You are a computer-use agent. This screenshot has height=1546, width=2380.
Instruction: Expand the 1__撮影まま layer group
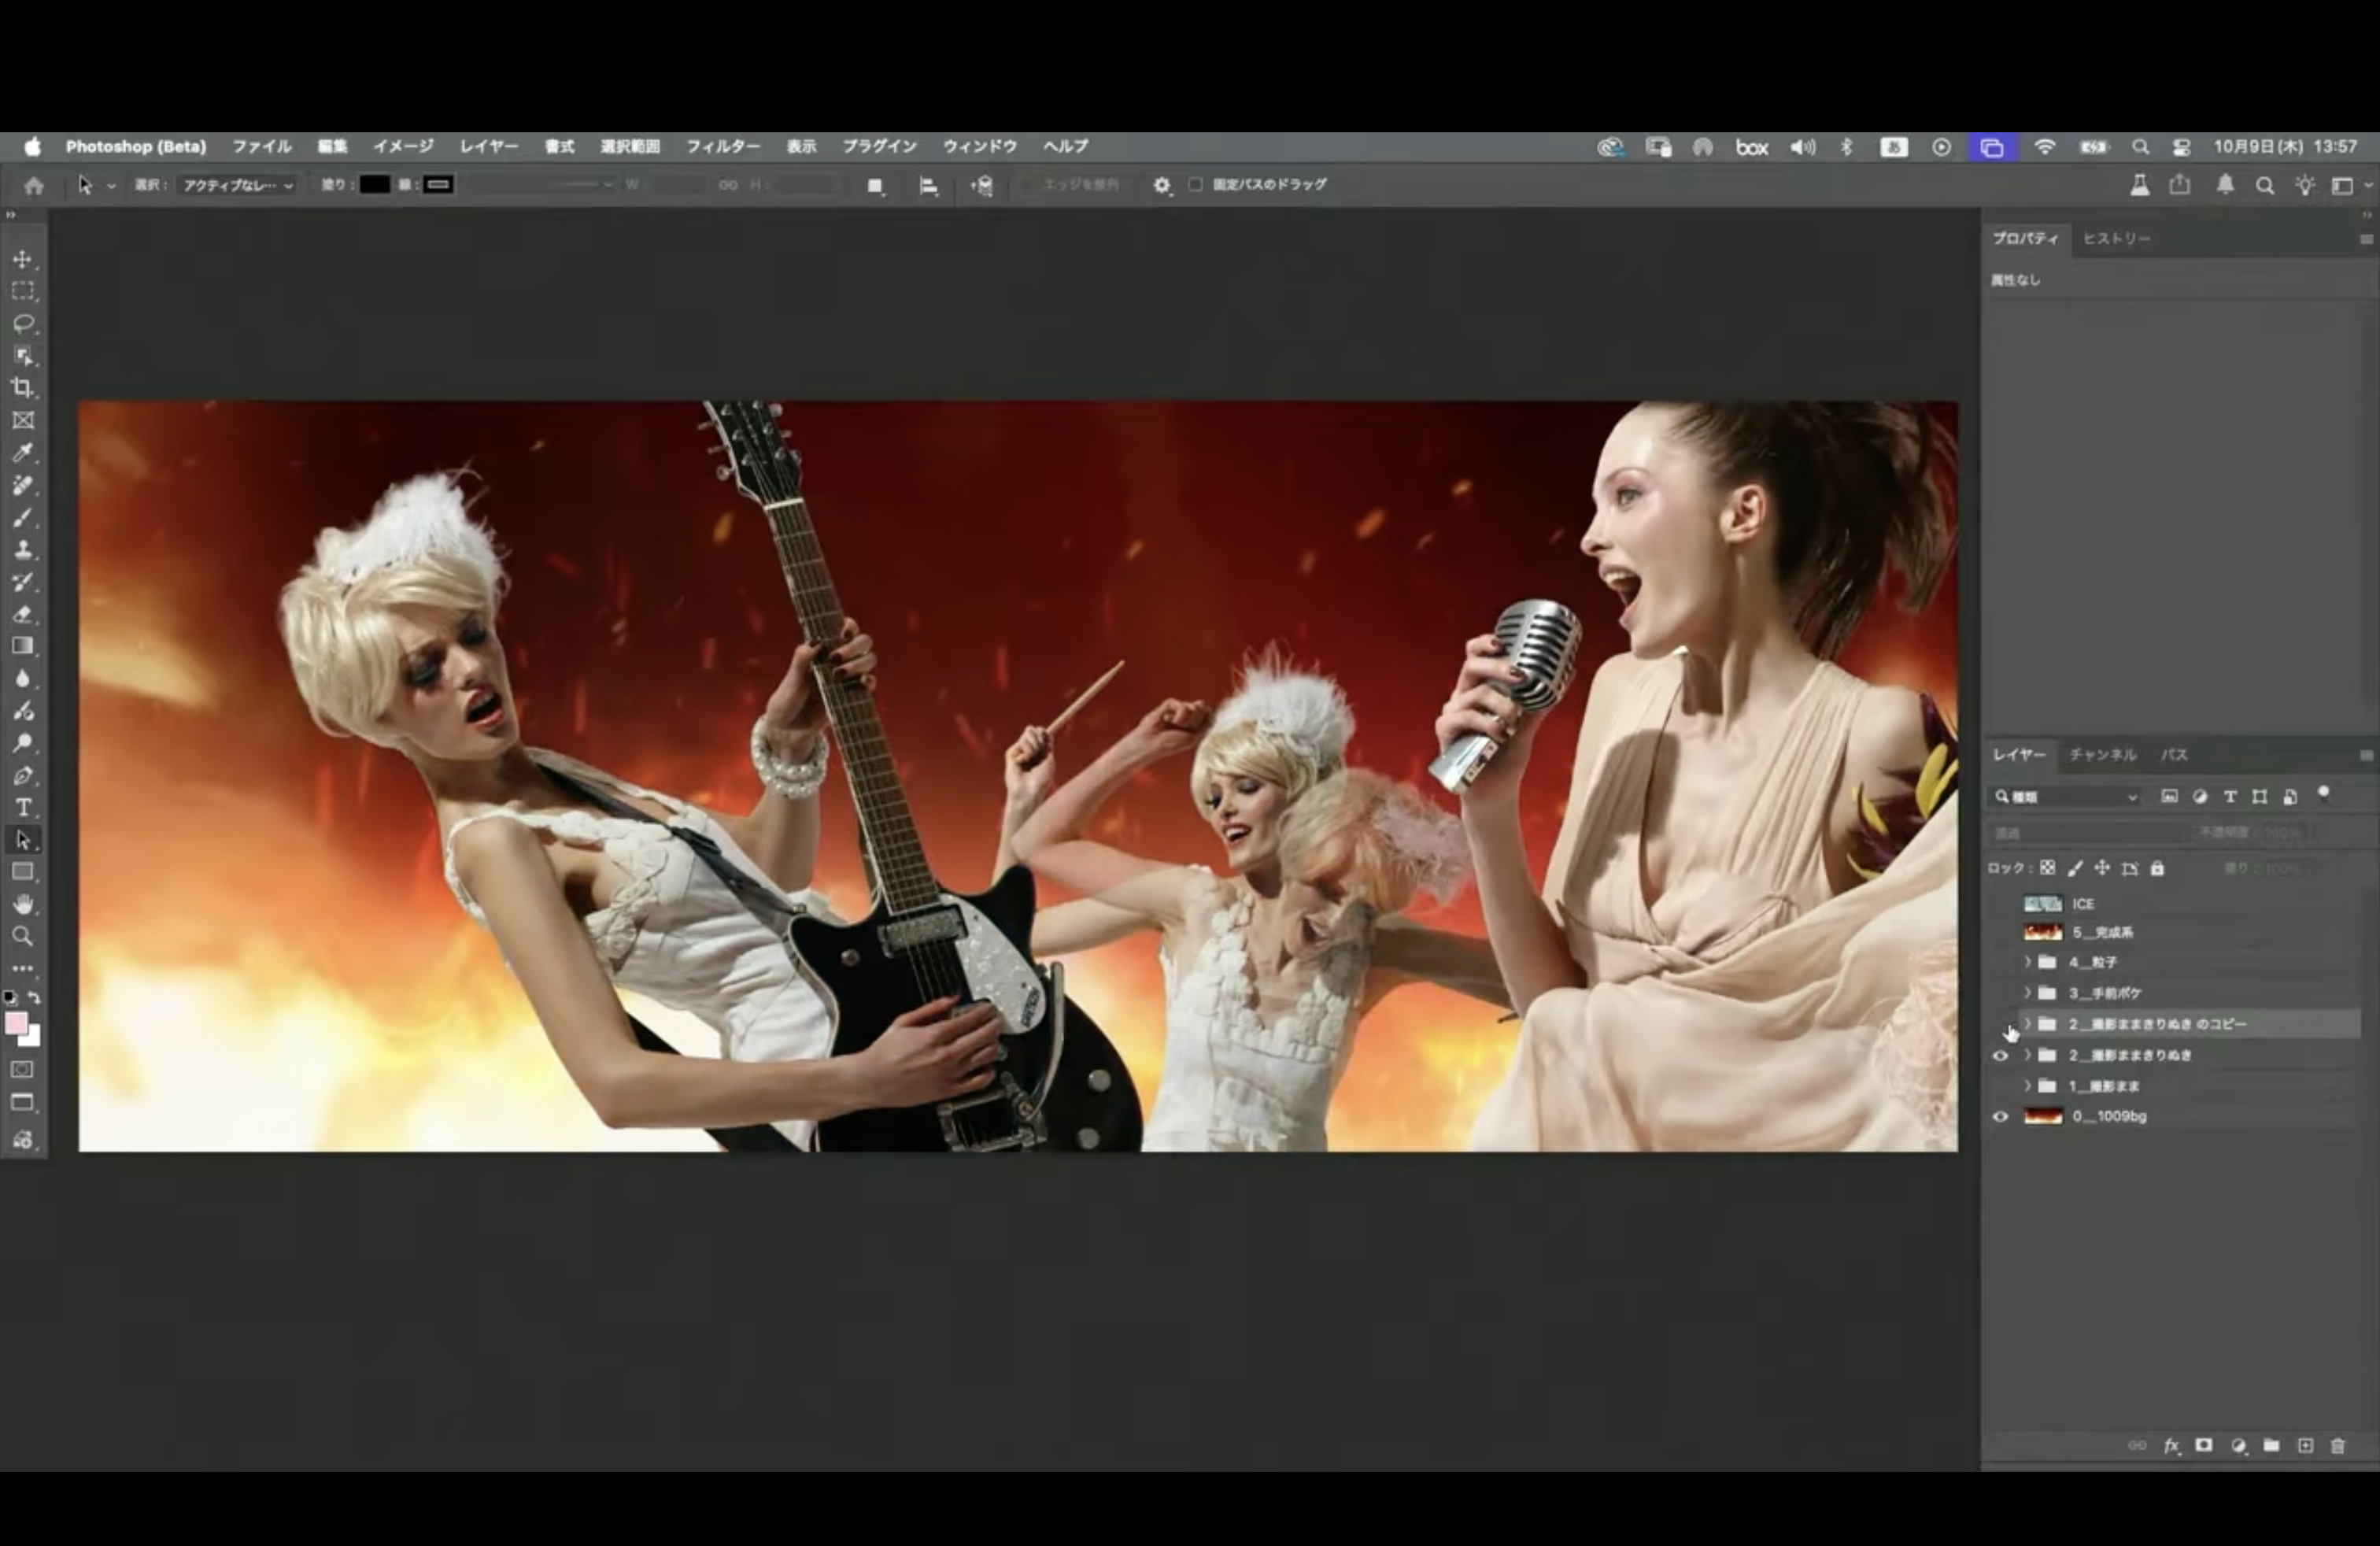(2028, 1086)
